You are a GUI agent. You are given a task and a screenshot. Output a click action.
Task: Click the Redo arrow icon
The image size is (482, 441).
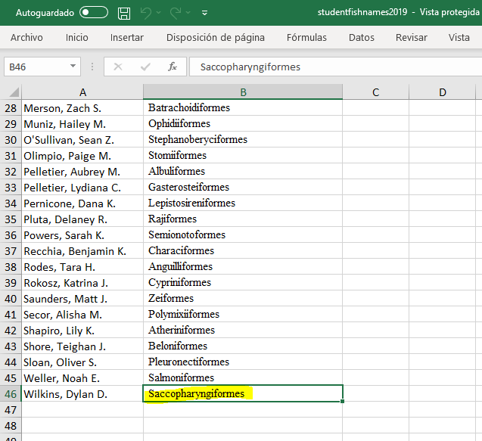coord(176,13)
